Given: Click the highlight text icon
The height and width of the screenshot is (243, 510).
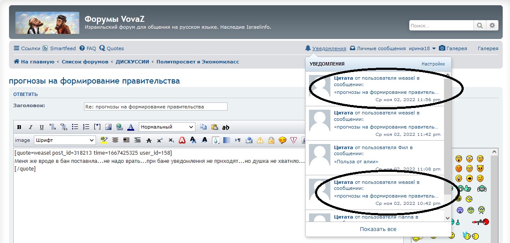Looking at the screenshot, I should pyautogui.click(x=104, y=140).
